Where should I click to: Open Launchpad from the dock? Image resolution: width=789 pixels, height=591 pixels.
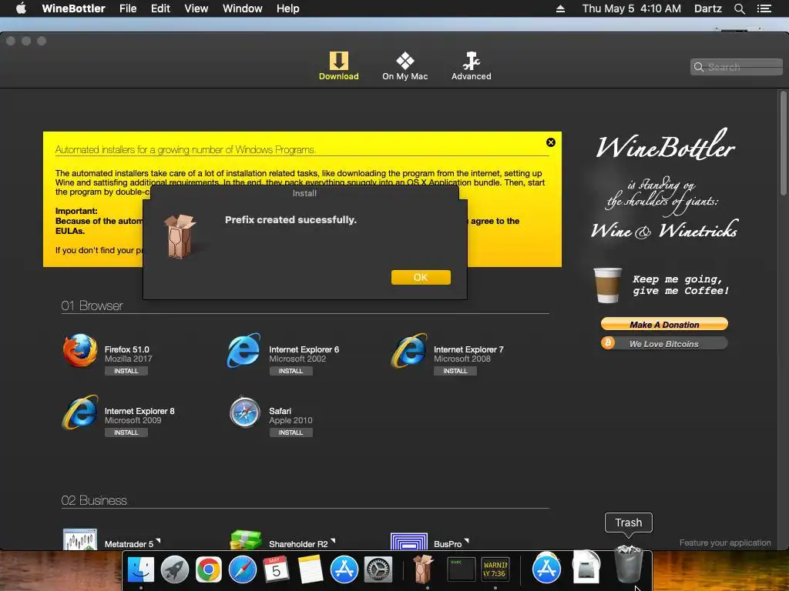tap(175, 569)
